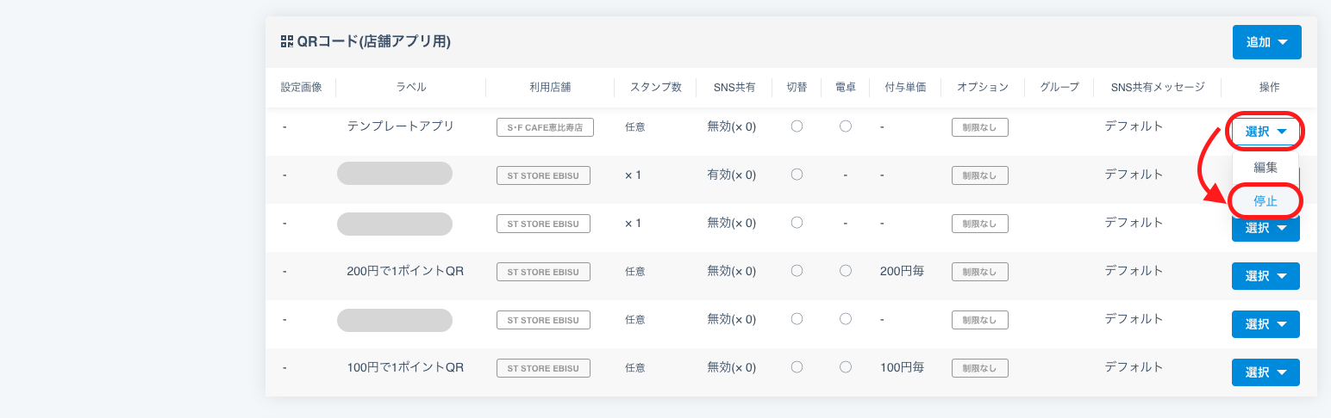Click the SNS共有メッセージ column header
This screenshot has width=1331, height=418.
pos(1157,87)
